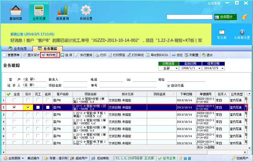Click the 联系人 input field
This screenshot has height=162, width=253.
75,79
